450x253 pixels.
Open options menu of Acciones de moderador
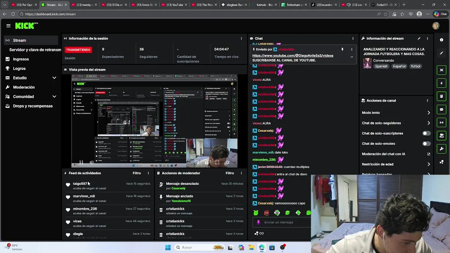point(241,173)
